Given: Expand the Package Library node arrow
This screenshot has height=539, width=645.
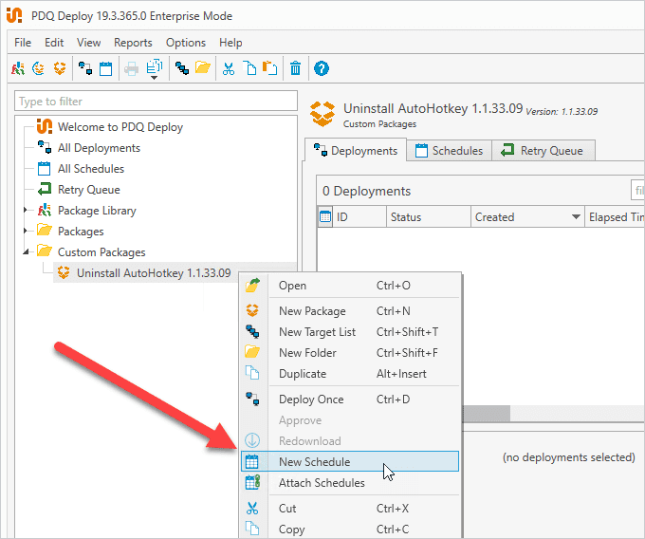Looking at the screenshot, I should tap(26, 211).
